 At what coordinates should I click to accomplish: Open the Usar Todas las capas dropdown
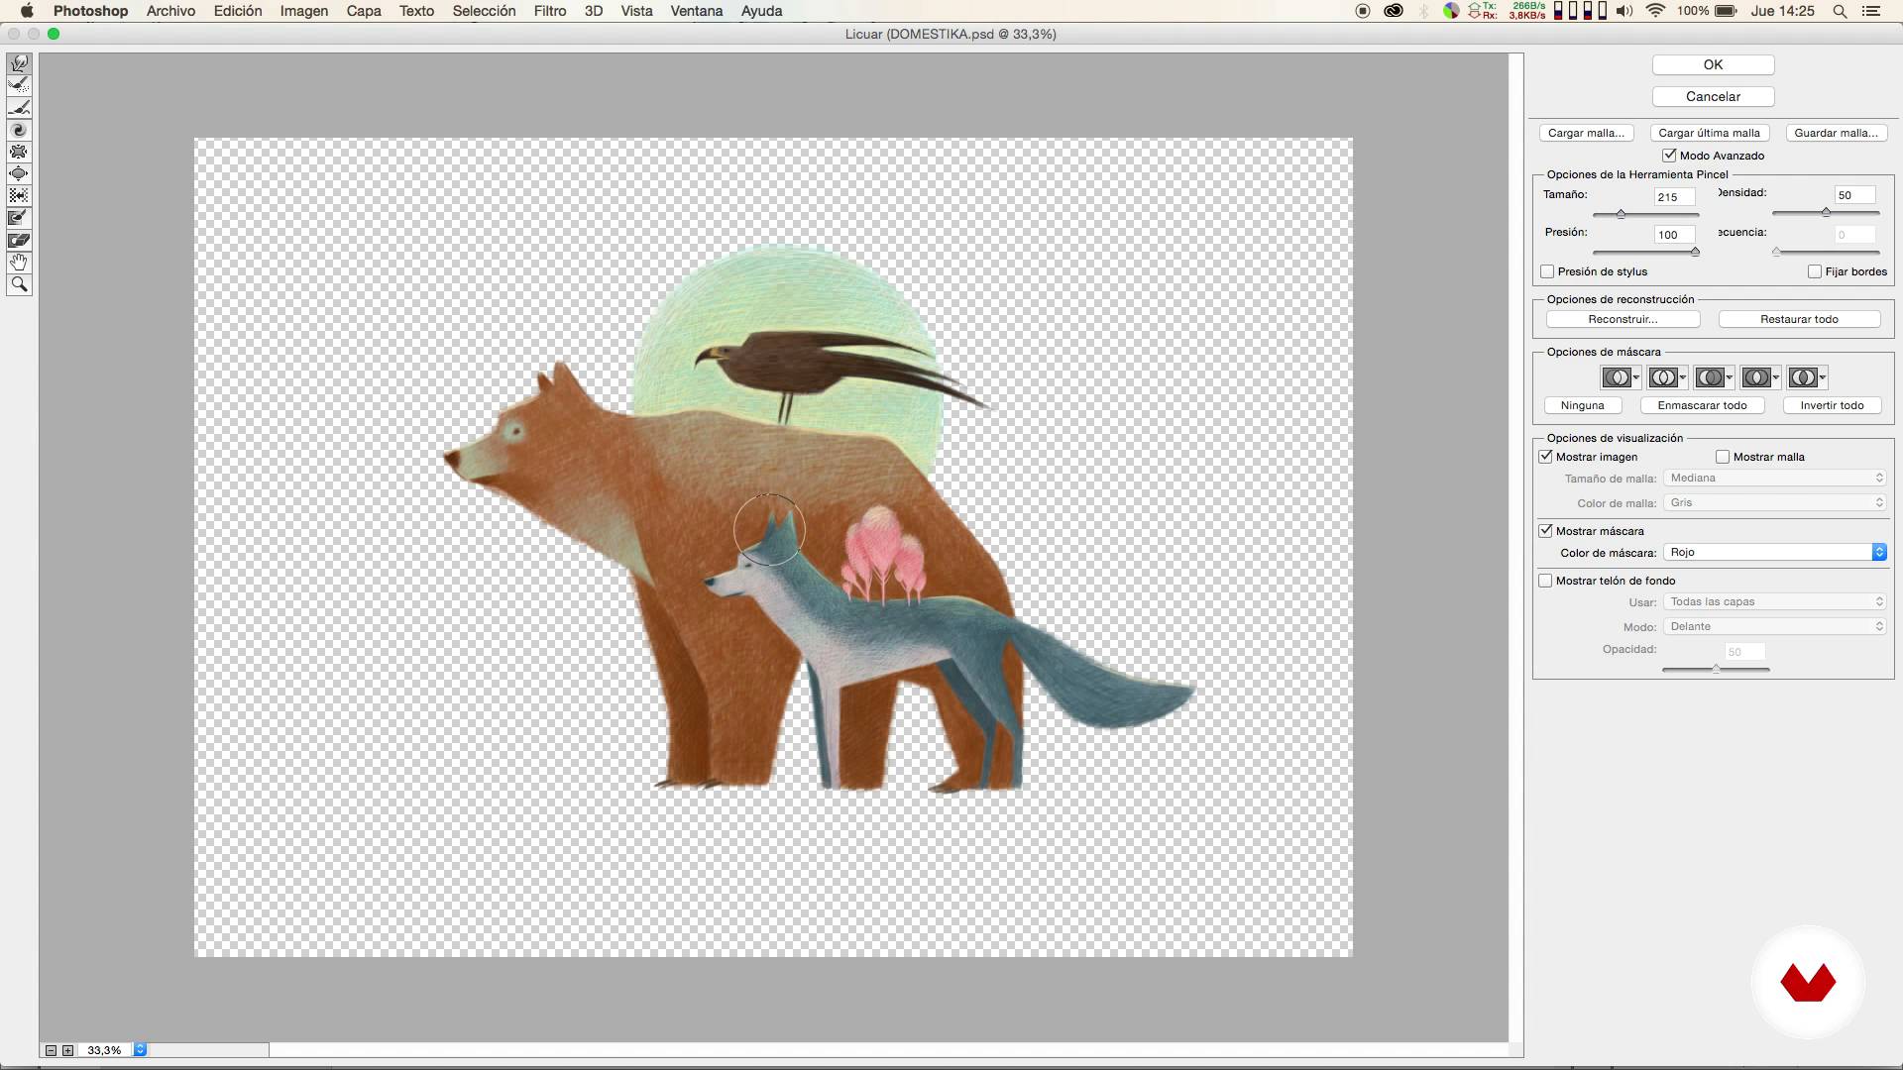(1774, 601)
